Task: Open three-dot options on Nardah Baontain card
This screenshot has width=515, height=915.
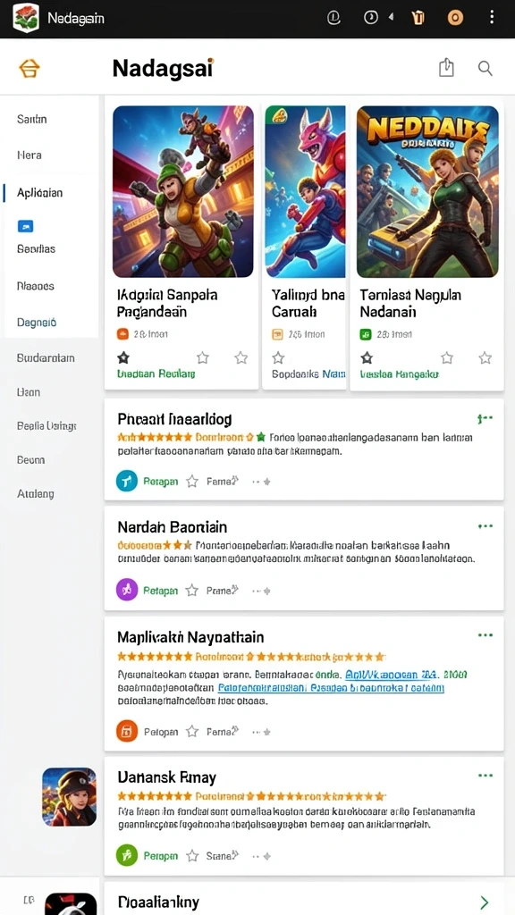Action: click(x=485, y=526)
